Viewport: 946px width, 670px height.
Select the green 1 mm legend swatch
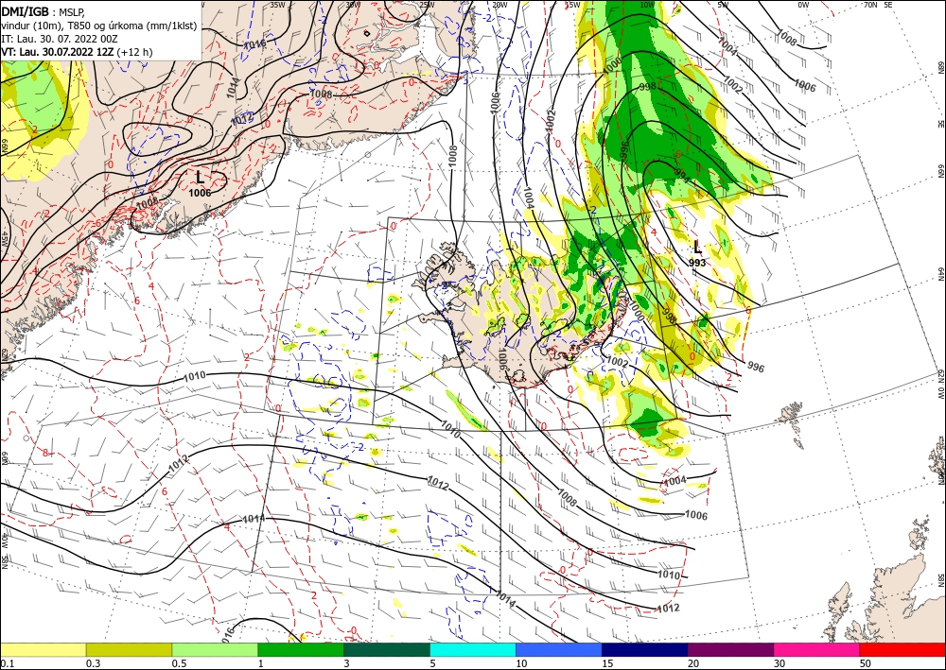coord(301,649)
